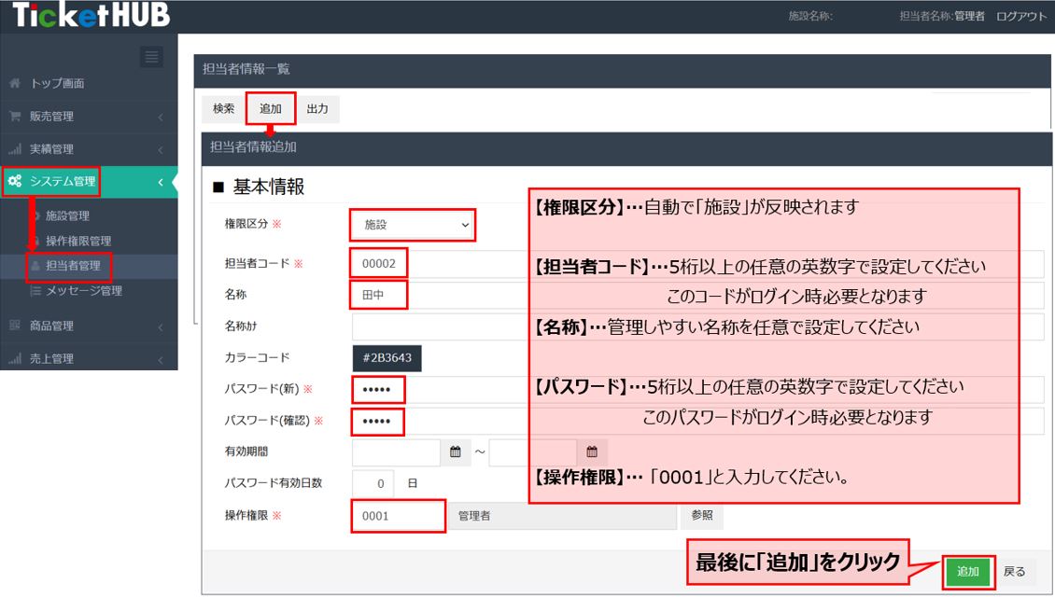
Task: Click the green 追加 submit button
Action: [967, 572]
